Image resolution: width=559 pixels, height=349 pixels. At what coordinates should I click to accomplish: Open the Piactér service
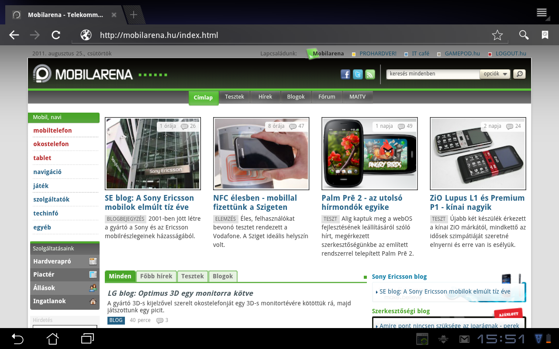click(65, 275)
